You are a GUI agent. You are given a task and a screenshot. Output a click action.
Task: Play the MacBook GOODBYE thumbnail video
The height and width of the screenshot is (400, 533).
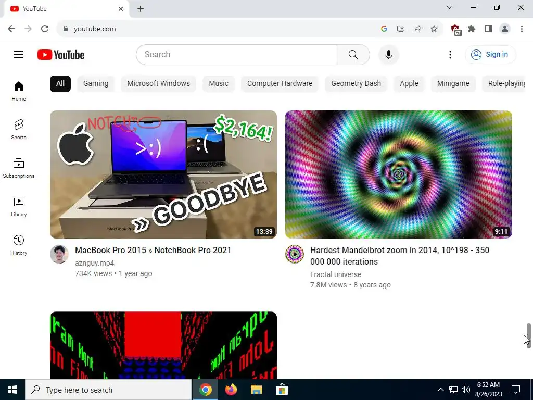tap(163, 174)
